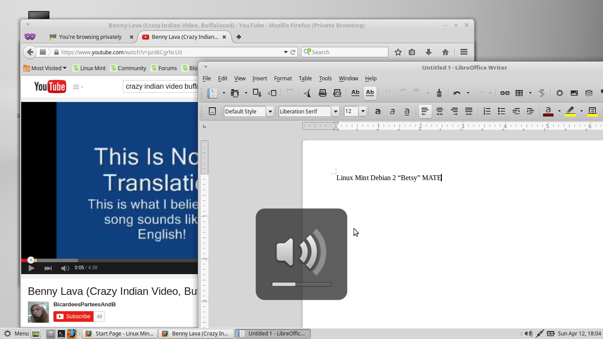The width and height of the screenshot is (603, 339).
Task: Click the Firefox back button
Action: point(30,52)
